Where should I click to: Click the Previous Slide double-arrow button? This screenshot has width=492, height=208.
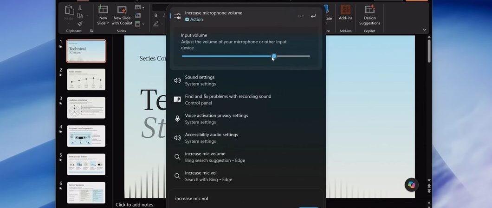point(429,186)
